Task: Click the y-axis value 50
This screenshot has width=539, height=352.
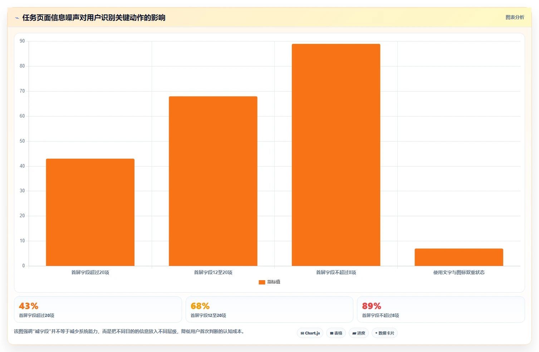Action: tap(22, 141)
